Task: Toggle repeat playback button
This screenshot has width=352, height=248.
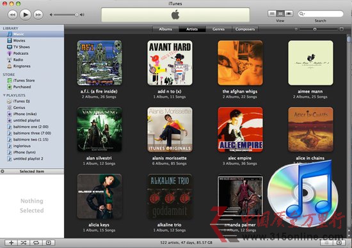Action: [x=36, y=243]
